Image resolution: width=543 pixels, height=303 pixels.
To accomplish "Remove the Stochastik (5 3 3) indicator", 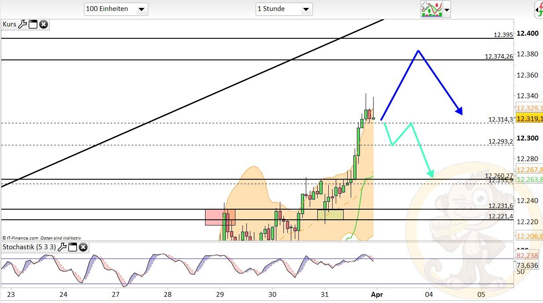I will (83, 247).
